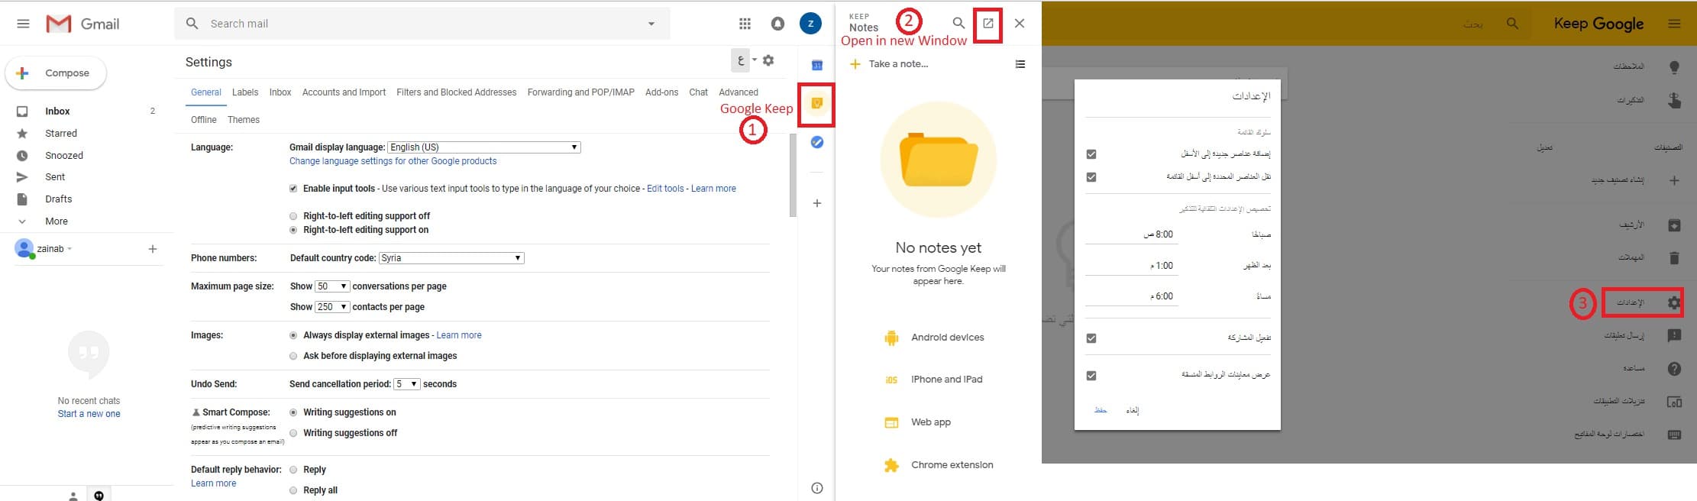Open zainab status dropdown in chat
The height and width of the screenshot is (501, 1697).
(x=69, y=249)
